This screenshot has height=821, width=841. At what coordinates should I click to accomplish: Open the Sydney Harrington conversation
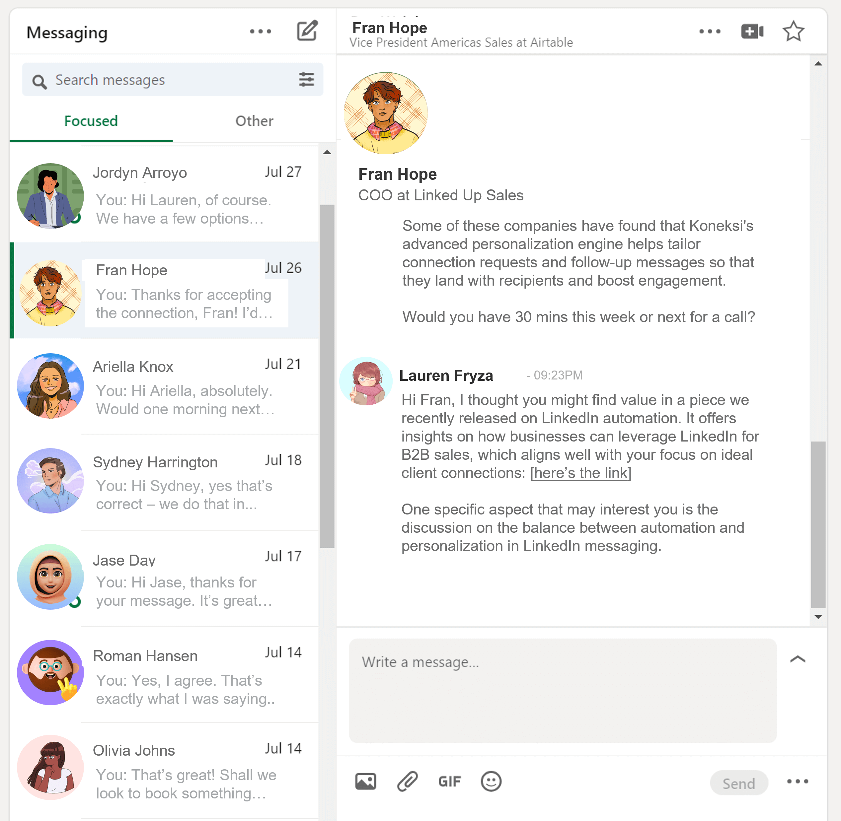point(164,482)
